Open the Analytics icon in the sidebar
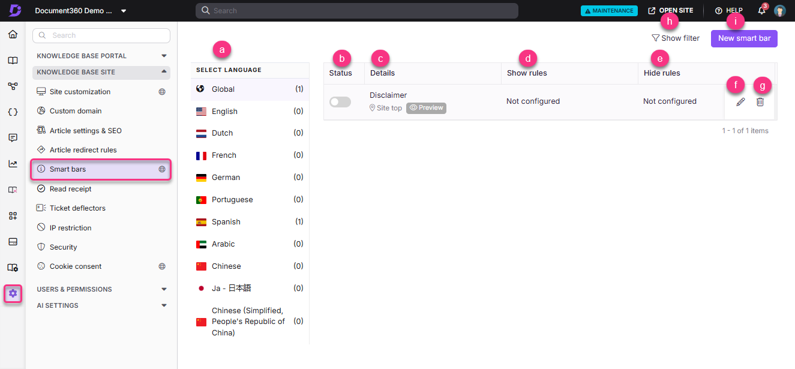 click(13, 163)
